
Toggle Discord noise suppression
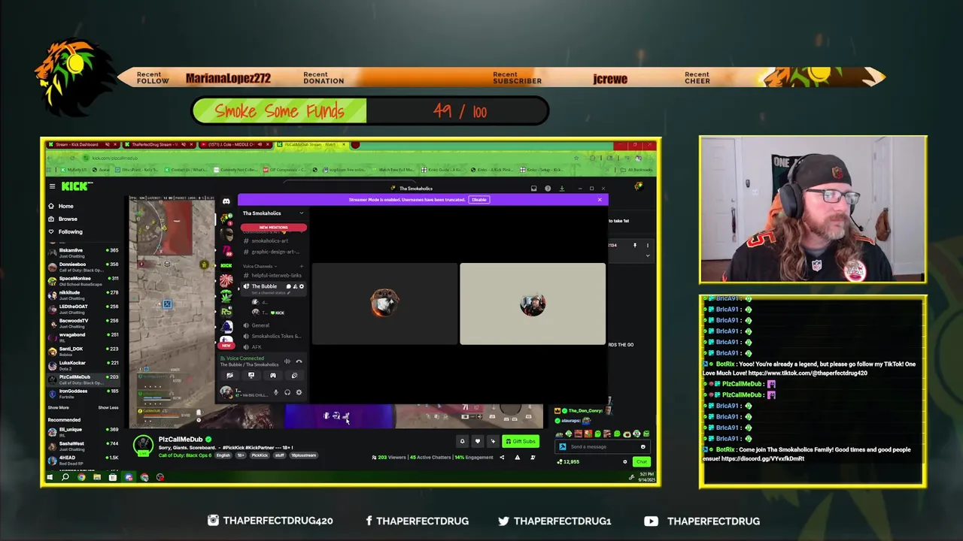[x=287, y=361]
